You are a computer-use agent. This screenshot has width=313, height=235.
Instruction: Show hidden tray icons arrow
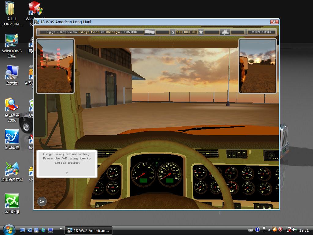[269, 230]
